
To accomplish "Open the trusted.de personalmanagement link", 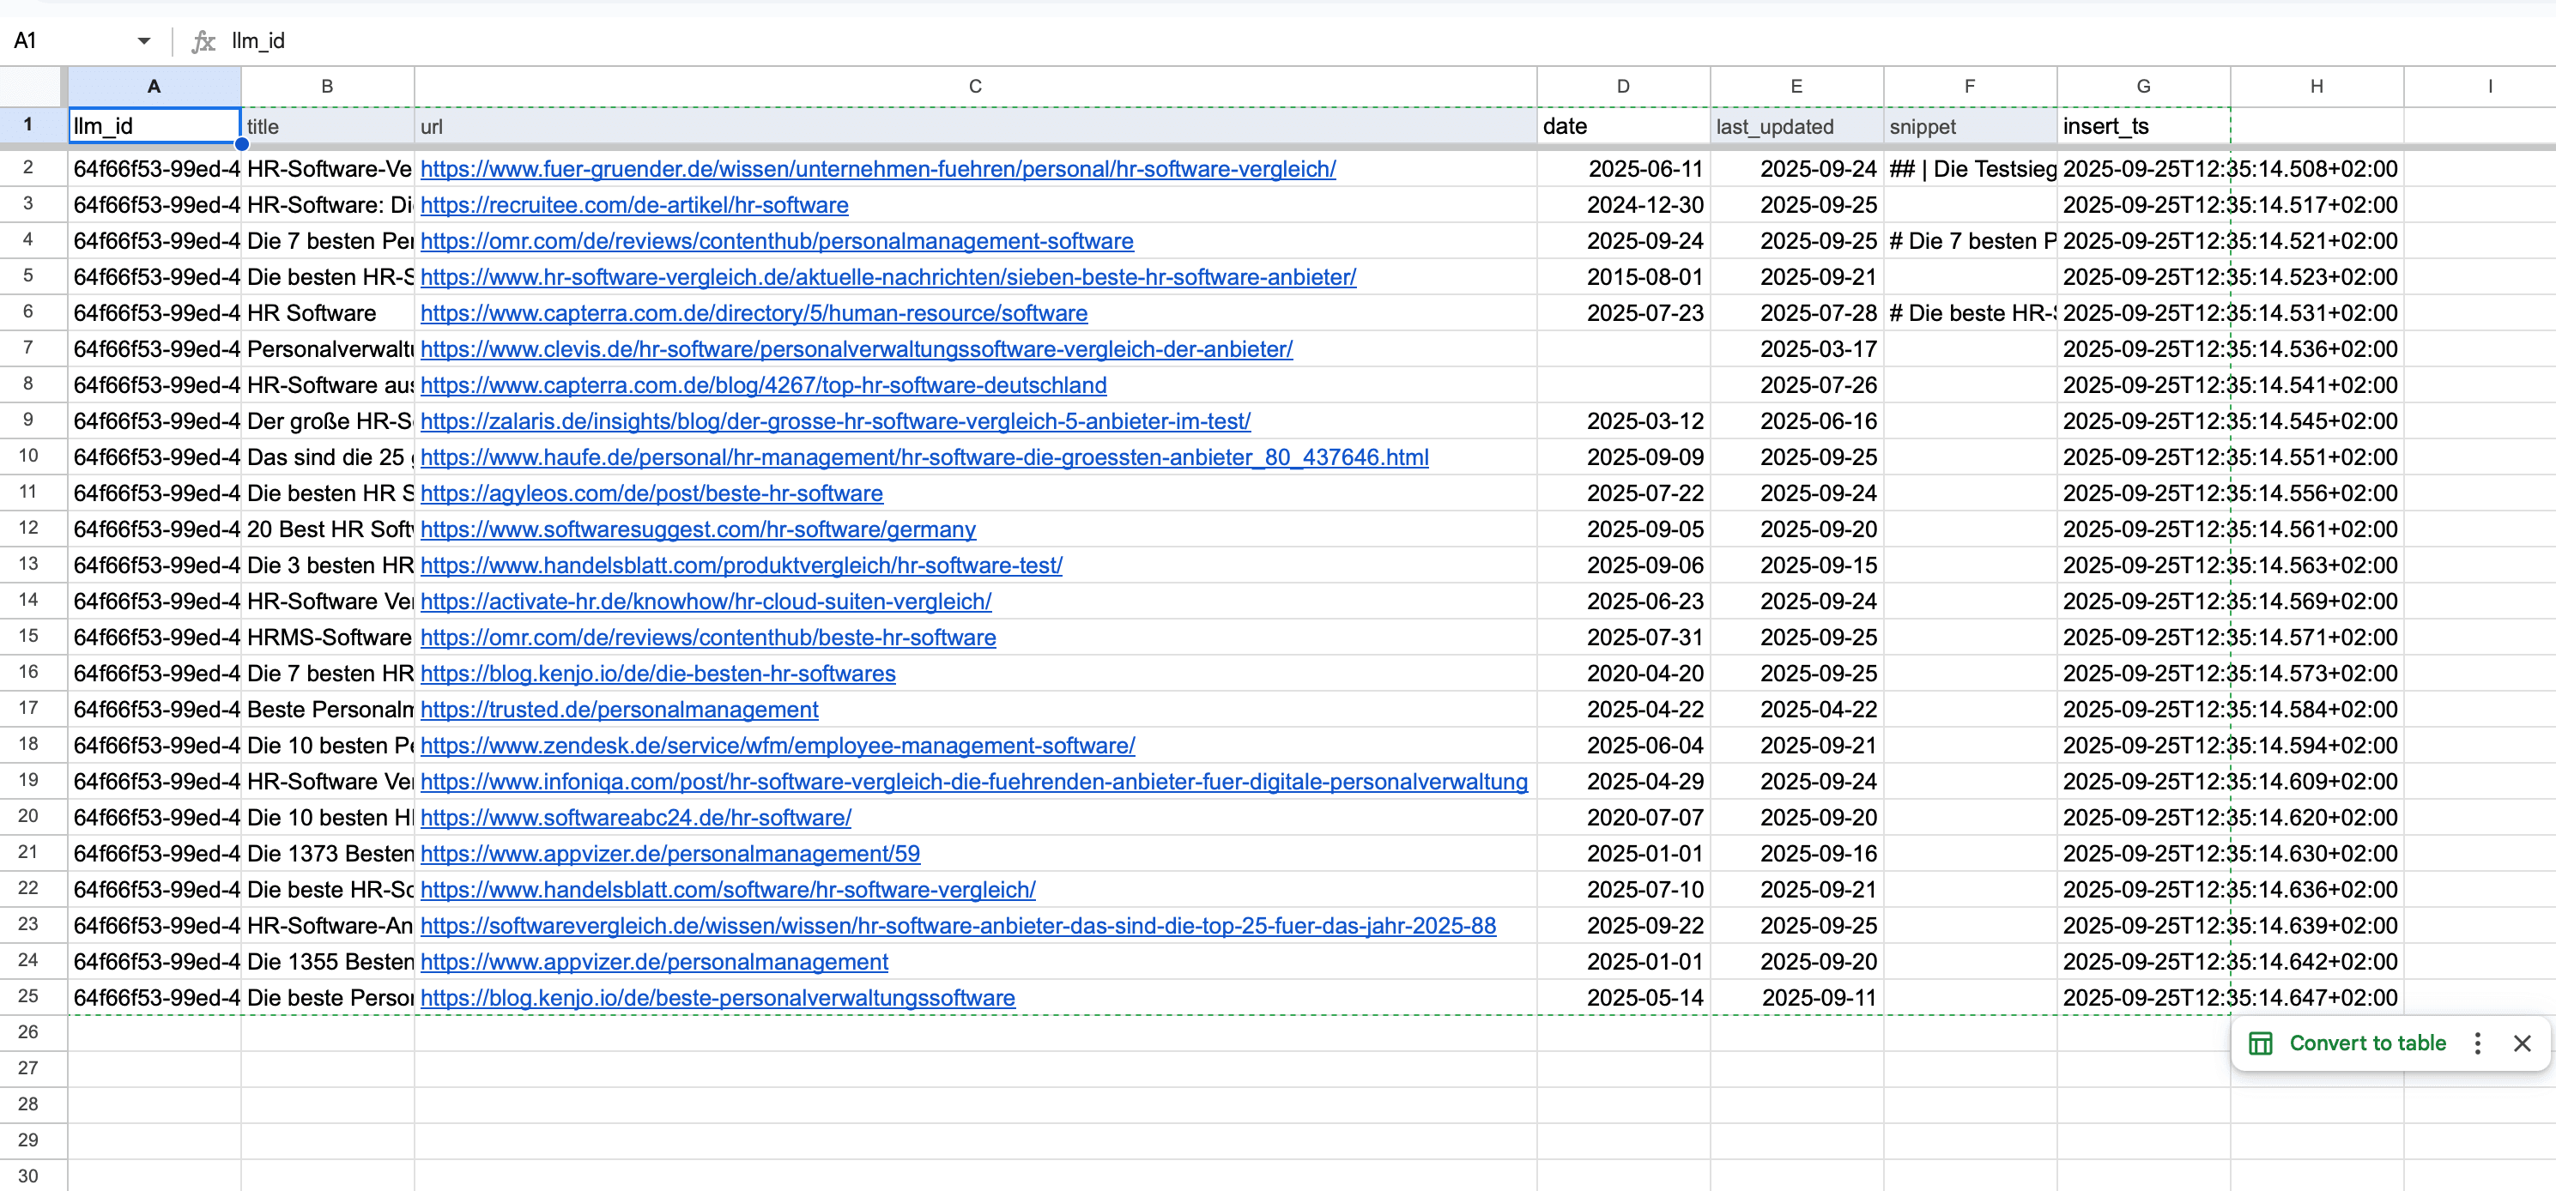I will (619, 710).
